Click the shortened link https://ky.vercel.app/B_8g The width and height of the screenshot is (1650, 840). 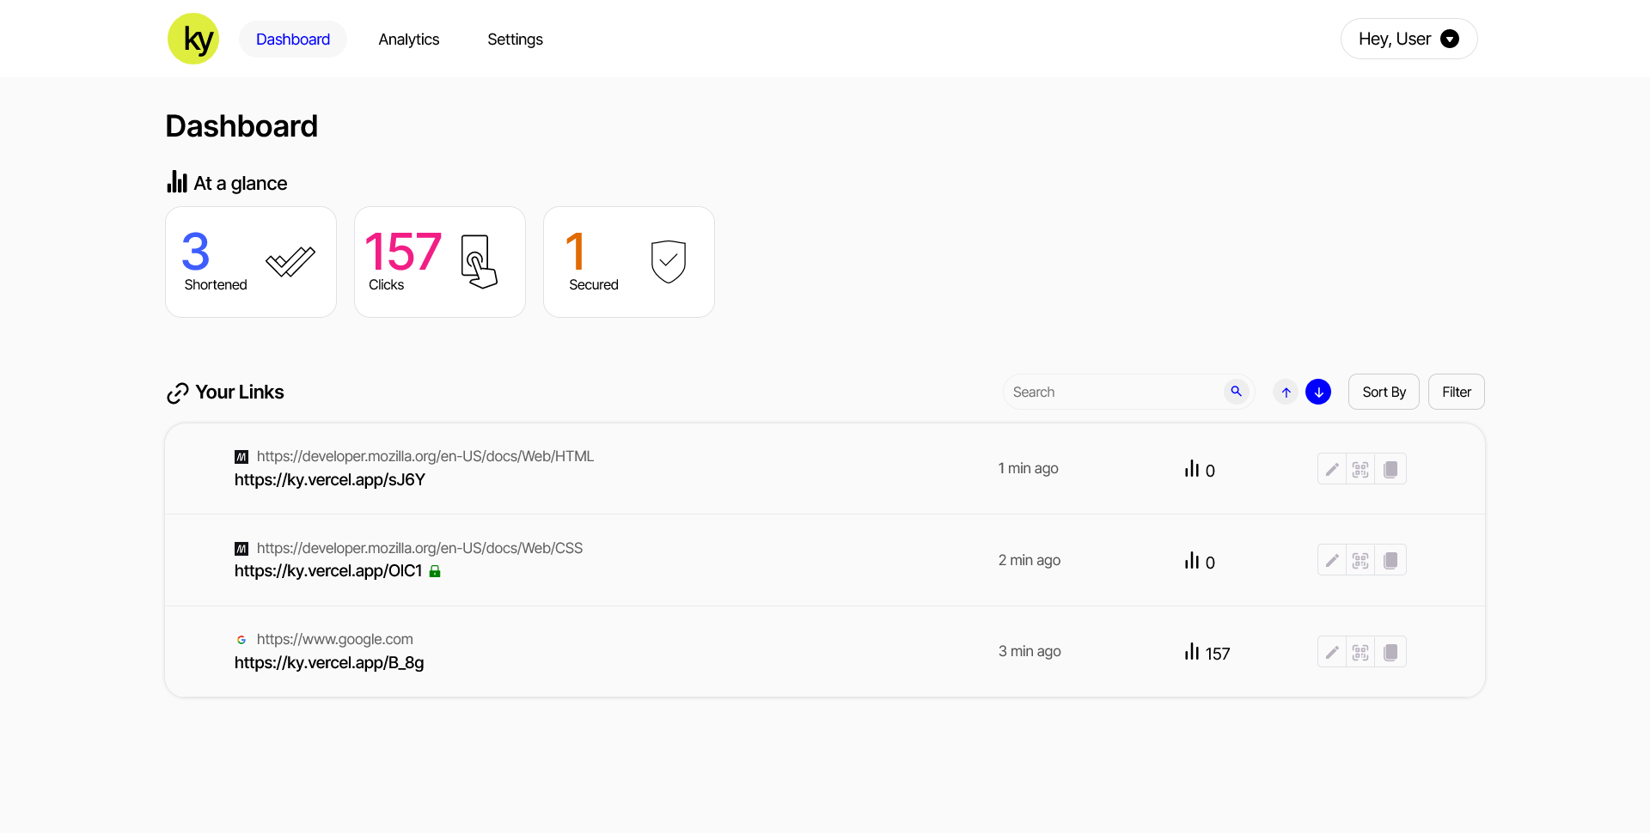[329, 662]
